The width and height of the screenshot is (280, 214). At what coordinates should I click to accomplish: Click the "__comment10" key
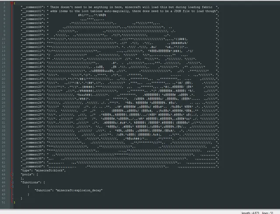[x=32, y=47]
